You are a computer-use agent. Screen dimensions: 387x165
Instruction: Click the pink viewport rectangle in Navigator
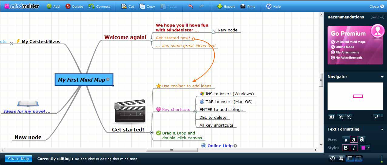pos(358,96)
